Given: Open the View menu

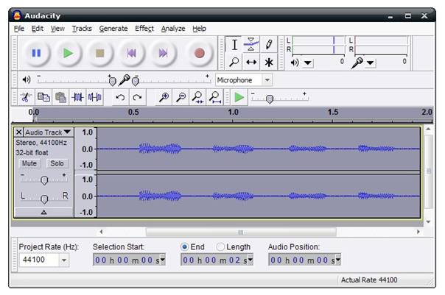Looking at the screenshot, I should pos(57,29).
